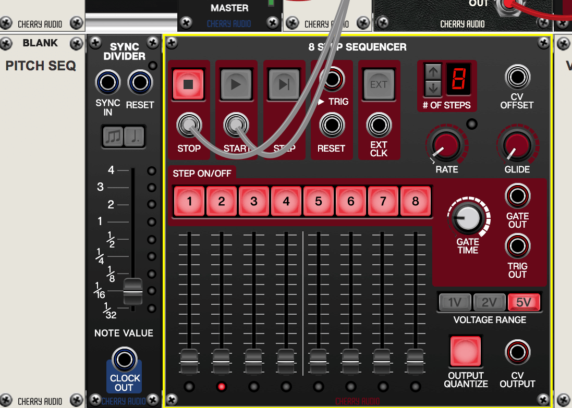Select dotted note mode on Sync Divider

click(135, 137)
